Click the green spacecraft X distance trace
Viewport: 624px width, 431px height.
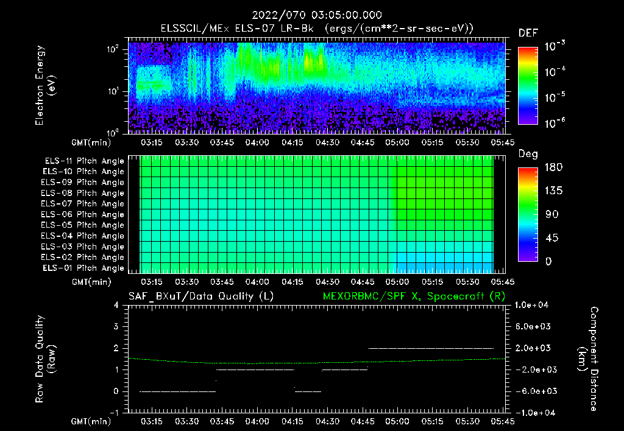pyautogui.click(x=317, y=362)
